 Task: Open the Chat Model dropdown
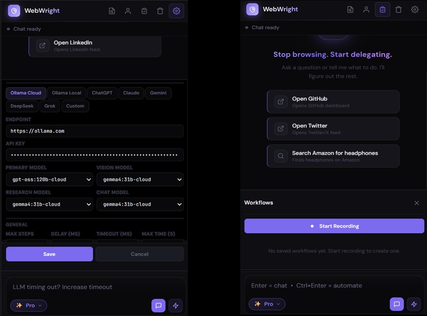pyautogui.click(x=140, y=204)
